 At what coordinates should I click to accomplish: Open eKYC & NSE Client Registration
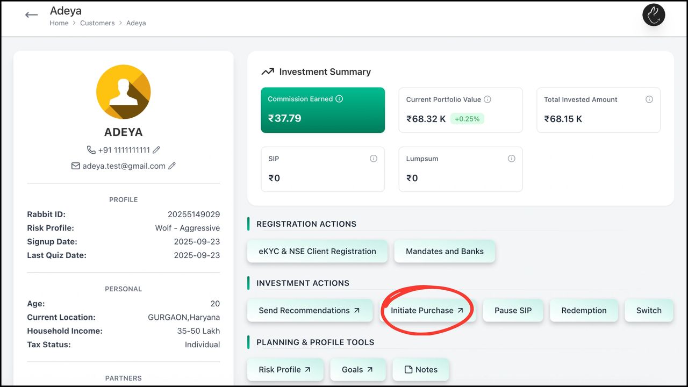tap(317, 251)
